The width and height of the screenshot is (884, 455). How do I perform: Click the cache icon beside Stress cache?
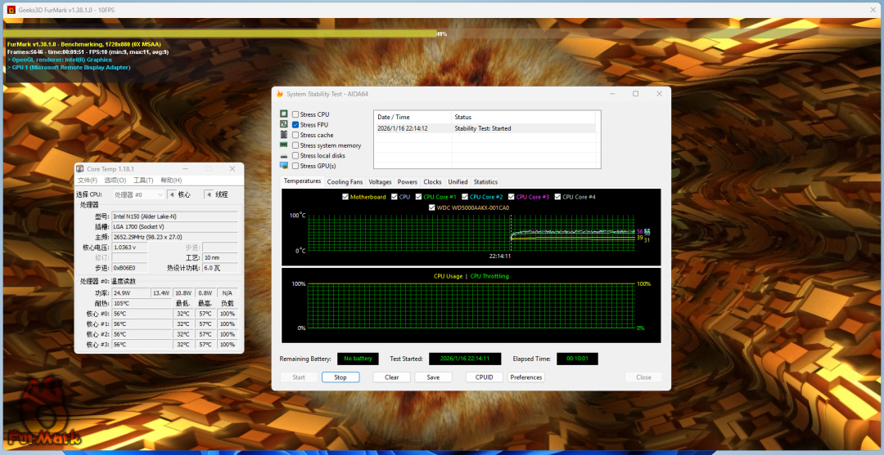[284, 135]
